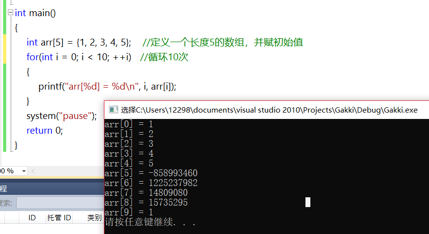Screen dimensions: 429x234
Task: Click console output 'arr[1] = 2'
Action: click(x=129, y=134)
